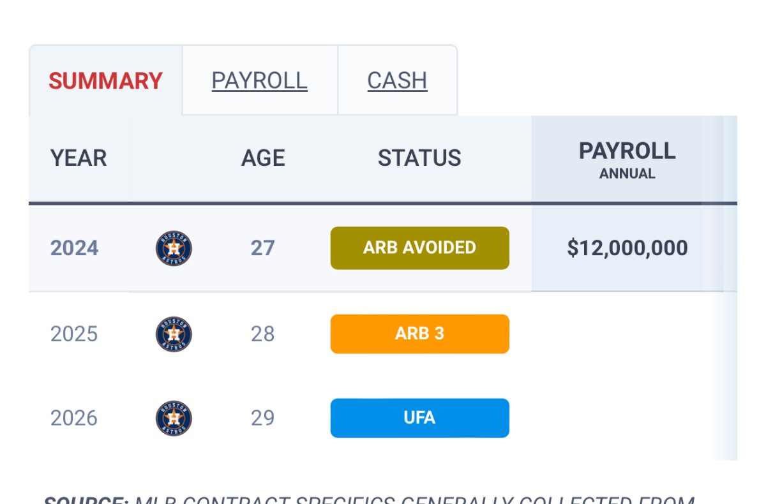
Task: Select the 2024 year cell
Action: point(75,248)
